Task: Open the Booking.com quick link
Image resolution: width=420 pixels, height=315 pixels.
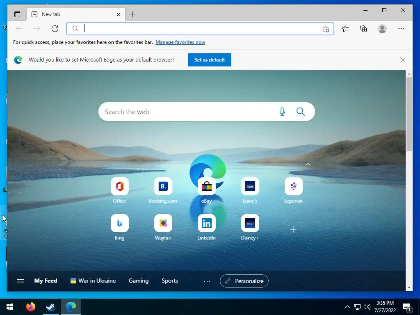Action: pyautogui.click(x=163, y=190)
